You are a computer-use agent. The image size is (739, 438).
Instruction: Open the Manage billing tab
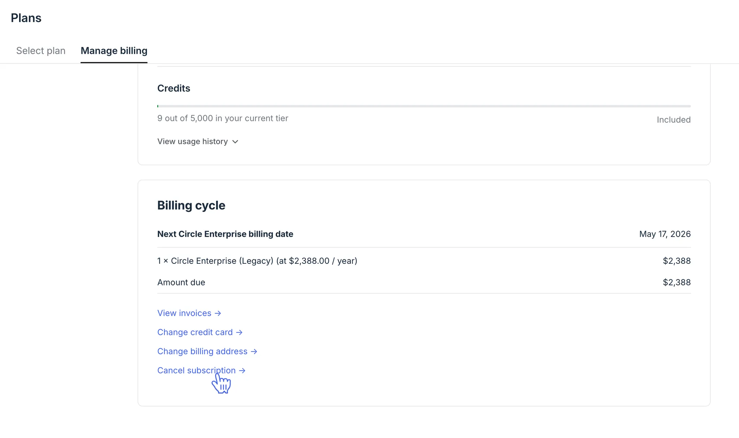114,51
